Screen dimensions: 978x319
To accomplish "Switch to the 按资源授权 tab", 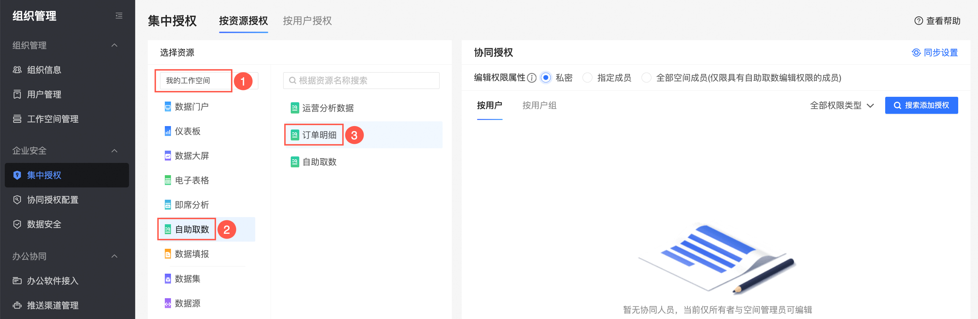I will [x=243, y=21].
